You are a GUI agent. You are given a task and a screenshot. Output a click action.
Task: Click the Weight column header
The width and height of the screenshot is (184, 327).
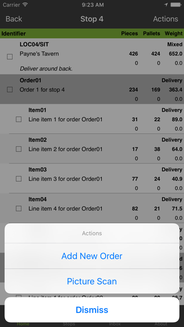pos(173,33)
